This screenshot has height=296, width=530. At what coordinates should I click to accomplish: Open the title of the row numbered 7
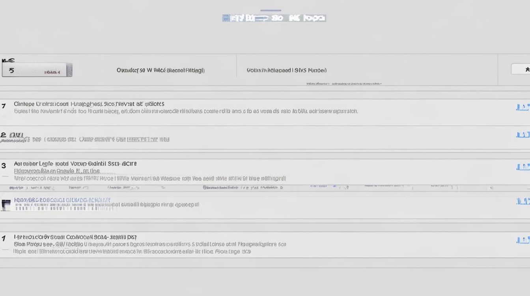pos(89,104)
